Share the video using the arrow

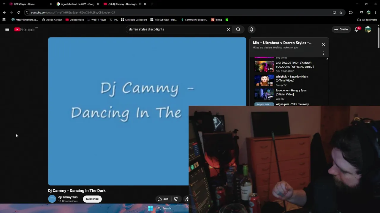[x=187, y=199]
